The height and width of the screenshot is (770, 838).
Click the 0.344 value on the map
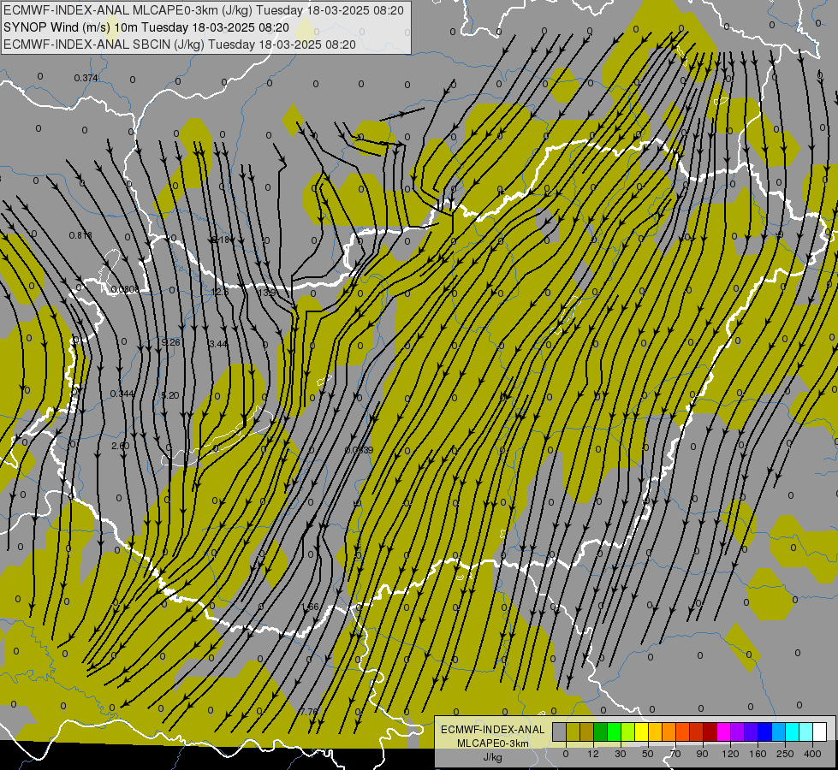(122, 394)
